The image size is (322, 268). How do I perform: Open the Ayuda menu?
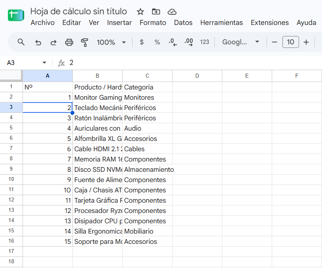point(306,23)
